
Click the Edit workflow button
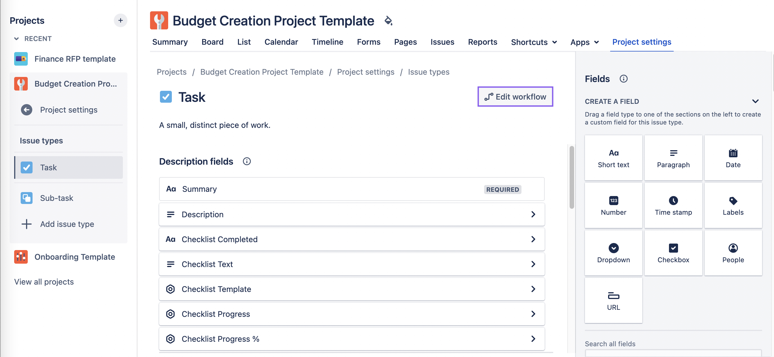515,97
